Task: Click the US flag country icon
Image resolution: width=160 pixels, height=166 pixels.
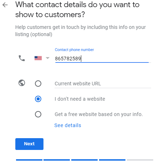Action: tap(38, 58)
